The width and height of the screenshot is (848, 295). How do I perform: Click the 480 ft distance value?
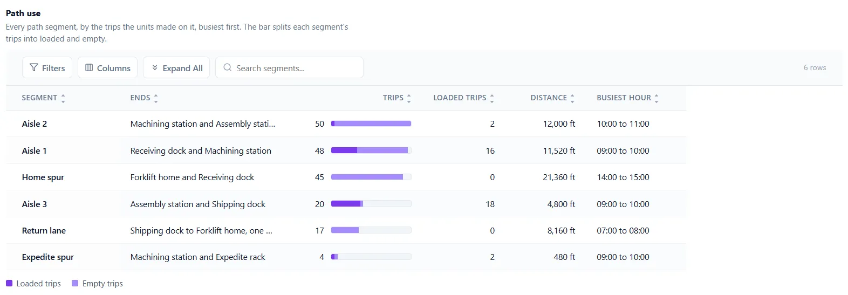[564, 257]
